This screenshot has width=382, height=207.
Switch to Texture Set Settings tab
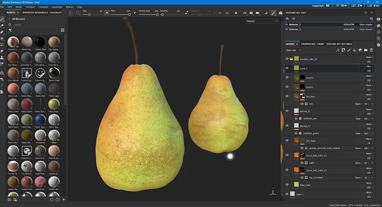tap(339, 44)
